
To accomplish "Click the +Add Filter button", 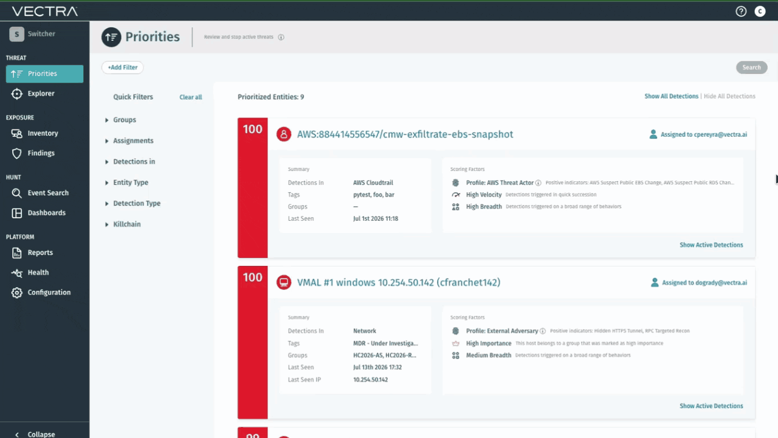I will (x=123, y=68).
